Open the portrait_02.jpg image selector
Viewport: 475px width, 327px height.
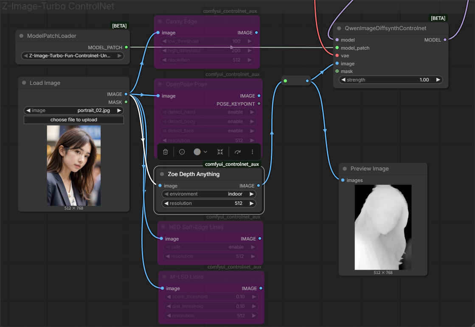click(73, 110)
